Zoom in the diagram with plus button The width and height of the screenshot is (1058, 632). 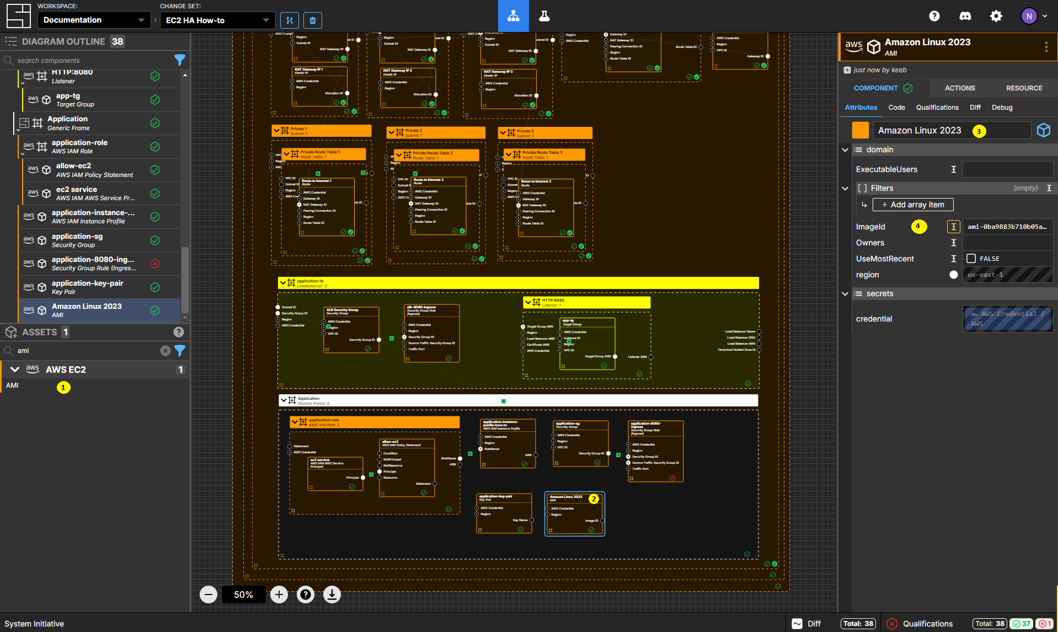[279, 594]
